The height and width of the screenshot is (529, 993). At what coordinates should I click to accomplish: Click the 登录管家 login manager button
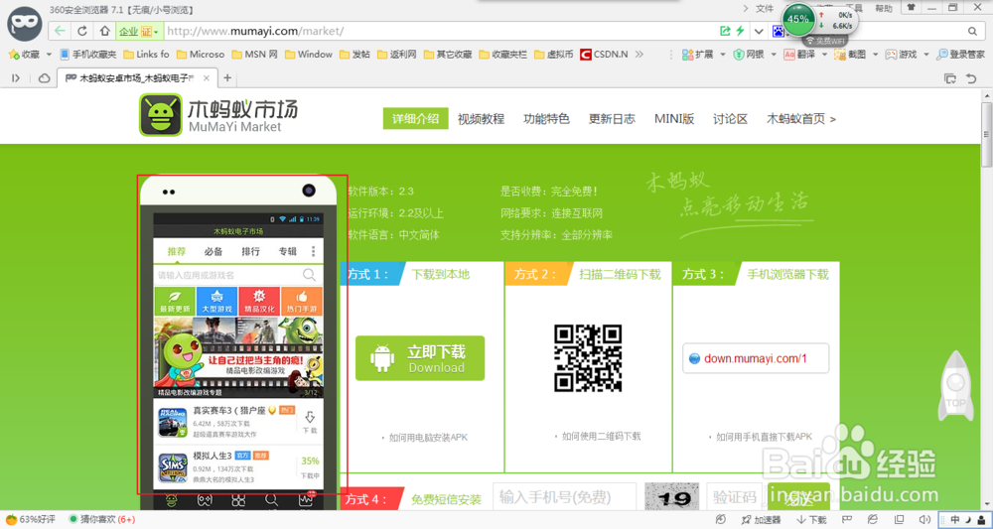[x=960, y=55]
